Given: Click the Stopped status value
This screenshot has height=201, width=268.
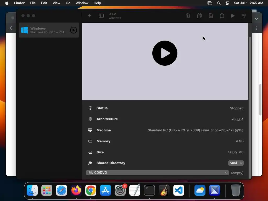Looking at the screenshot, I should [x=237, y=108].
